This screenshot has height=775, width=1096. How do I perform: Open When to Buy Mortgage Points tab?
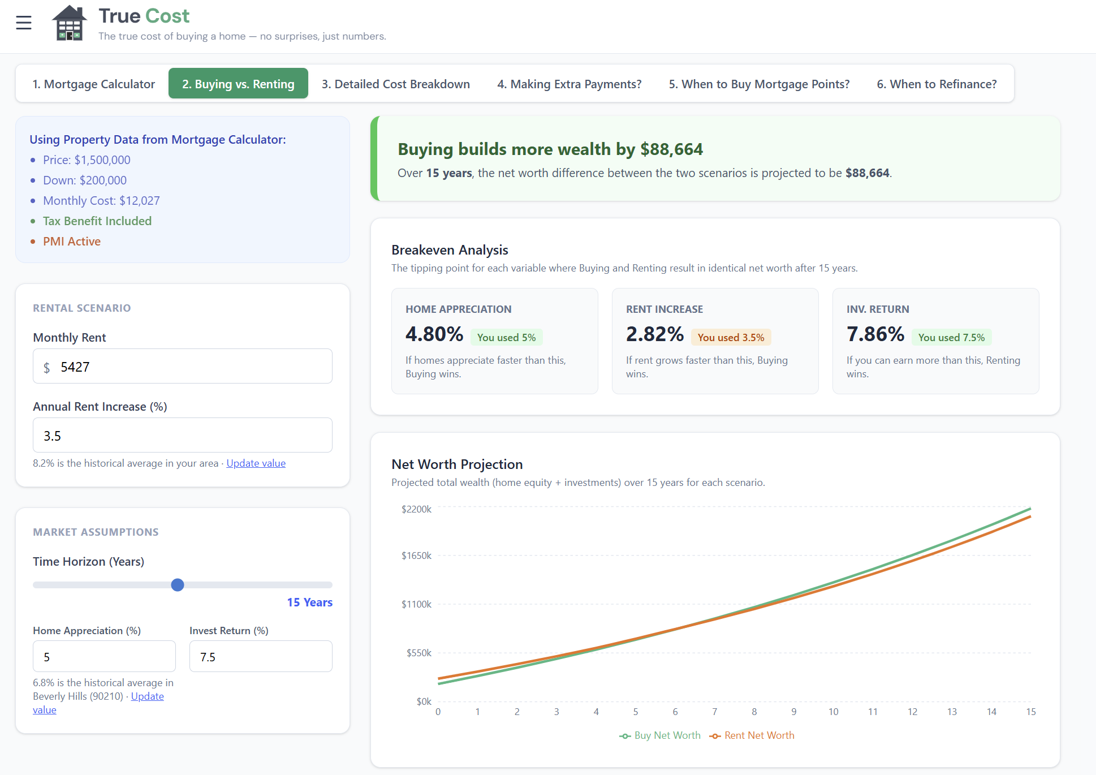(x=759, y=84)
